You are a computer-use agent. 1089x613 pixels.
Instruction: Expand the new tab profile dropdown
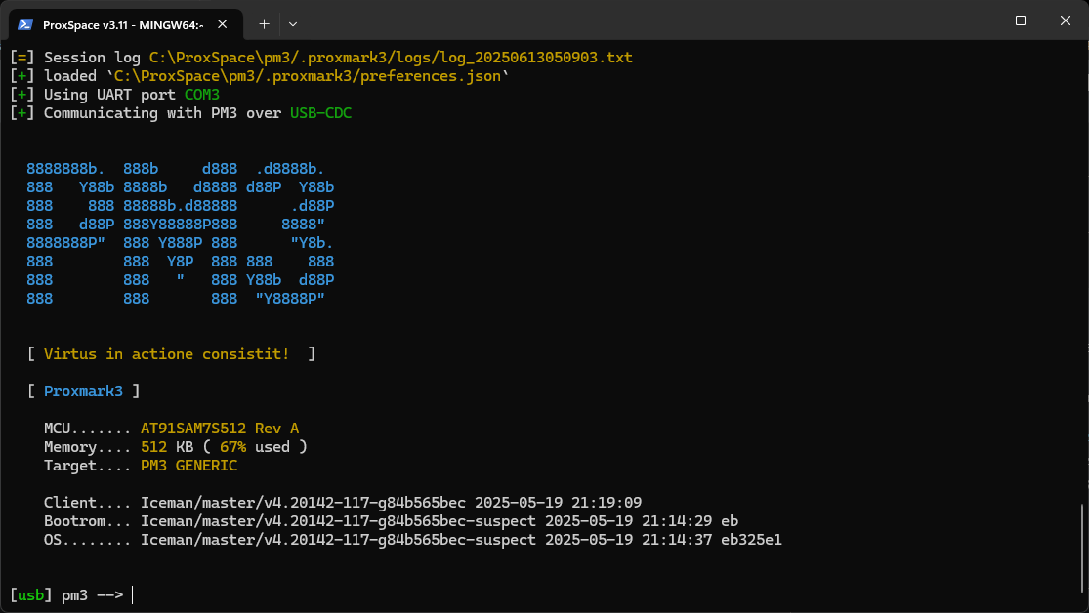click(x=293, y=24)
